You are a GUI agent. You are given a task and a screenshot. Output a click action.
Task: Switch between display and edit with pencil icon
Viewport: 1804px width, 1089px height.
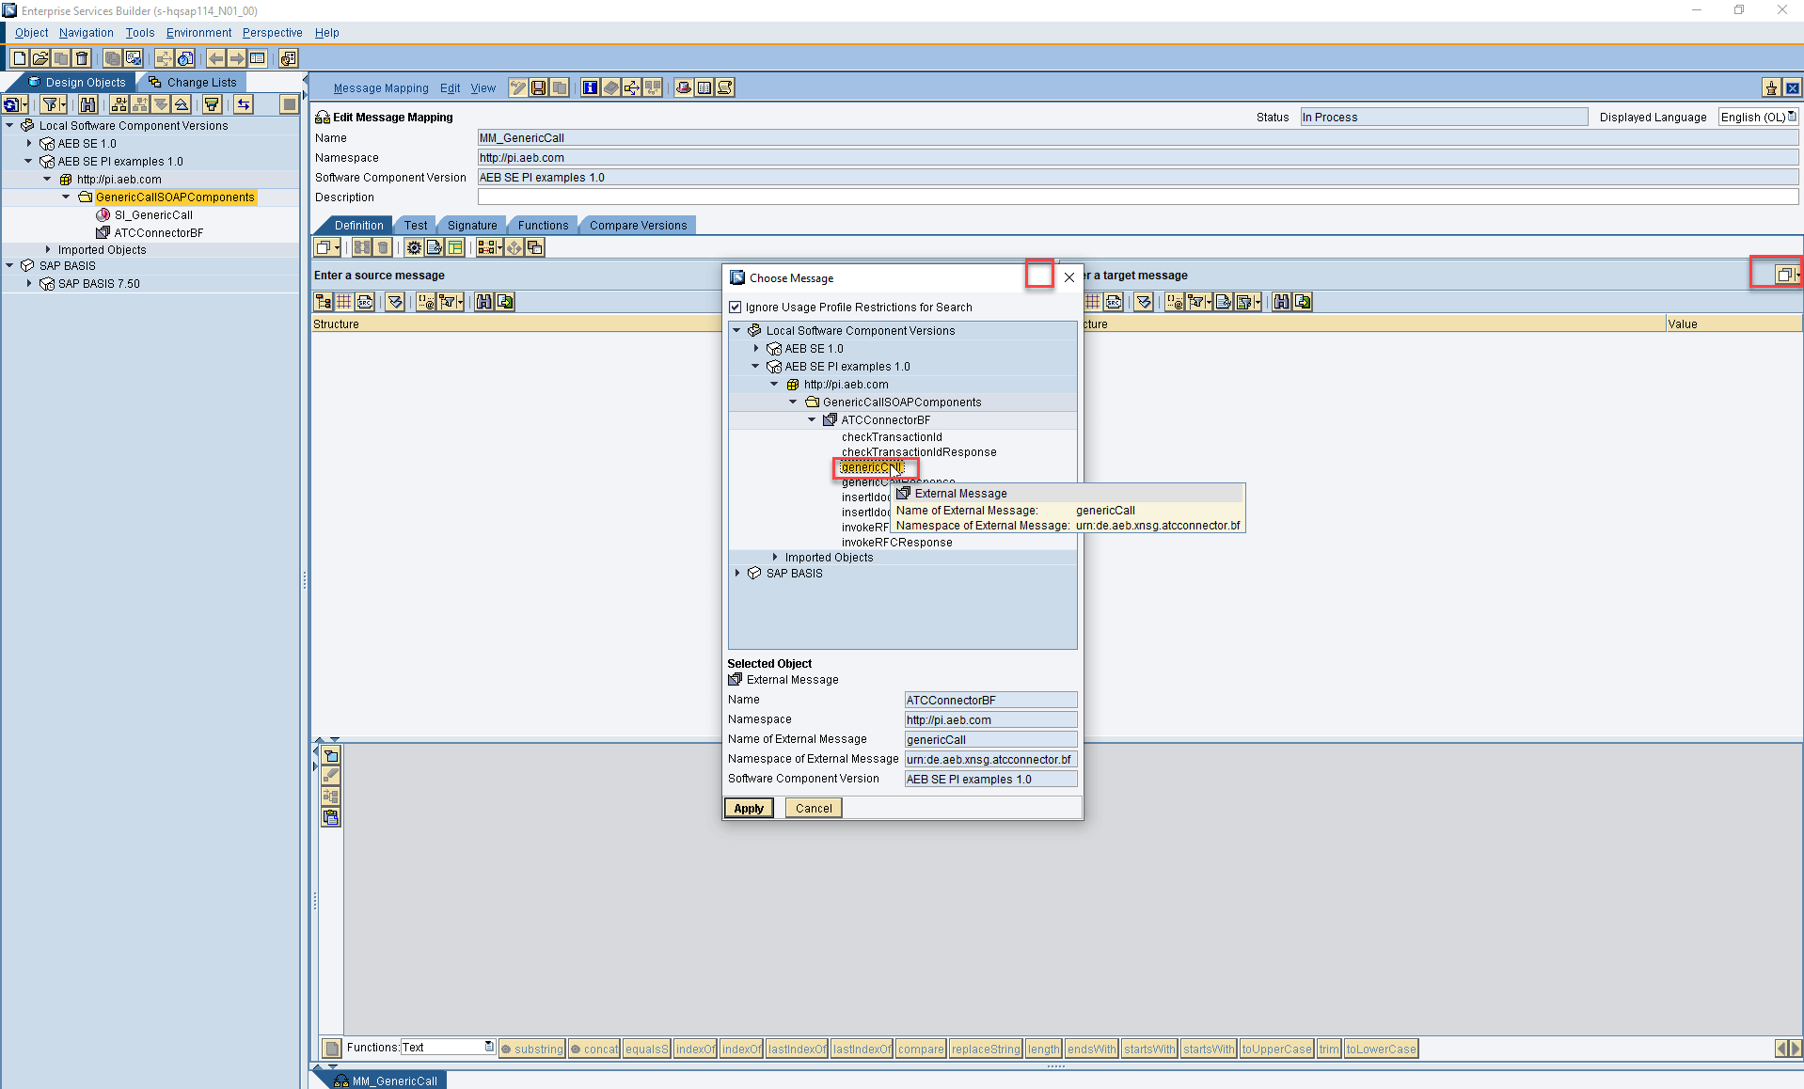click(x=518, y=87)
